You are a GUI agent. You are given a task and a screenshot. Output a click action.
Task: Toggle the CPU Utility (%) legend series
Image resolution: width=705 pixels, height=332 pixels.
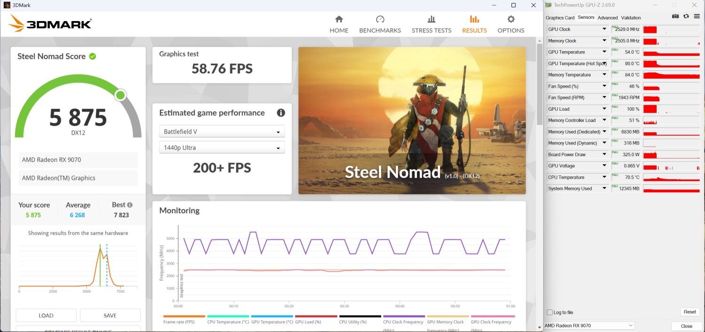[x=360, y=319]
